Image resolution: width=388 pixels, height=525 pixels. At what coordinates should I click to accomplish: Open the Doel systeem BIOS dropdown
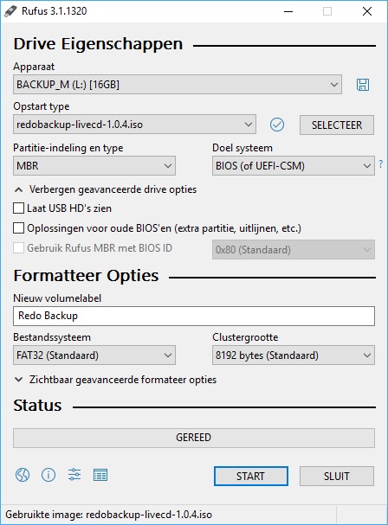294,166
